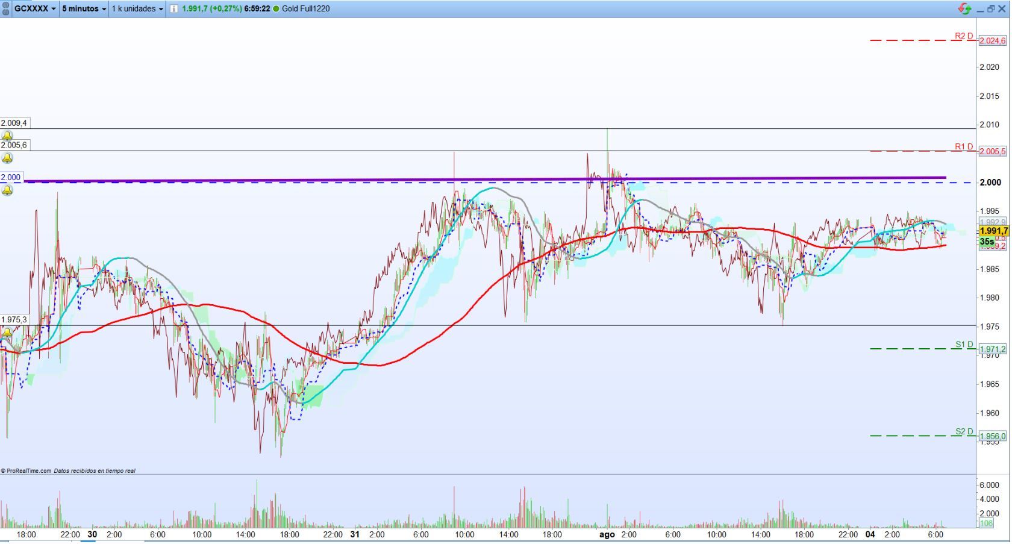Select the blue 2.000 line label
Viewport: 1012px width, 544px height.
click(x=11, y=177)
